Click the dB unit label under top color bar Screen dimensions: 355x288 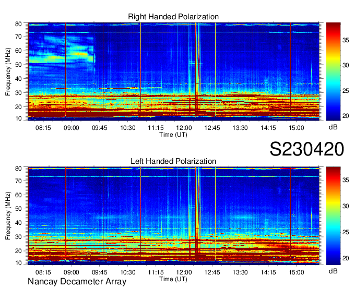333,127
